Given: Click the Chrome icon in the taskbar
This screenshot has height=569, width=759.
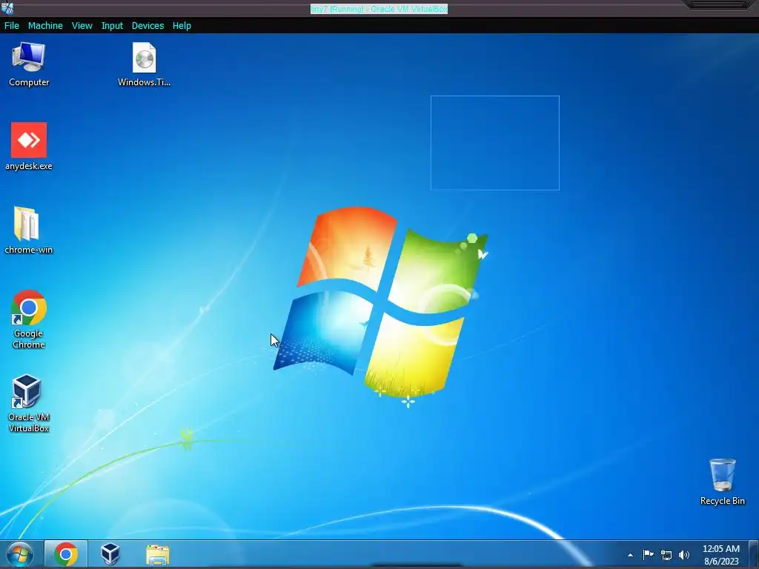Looking at the screenshot, I should pos(66,554).
